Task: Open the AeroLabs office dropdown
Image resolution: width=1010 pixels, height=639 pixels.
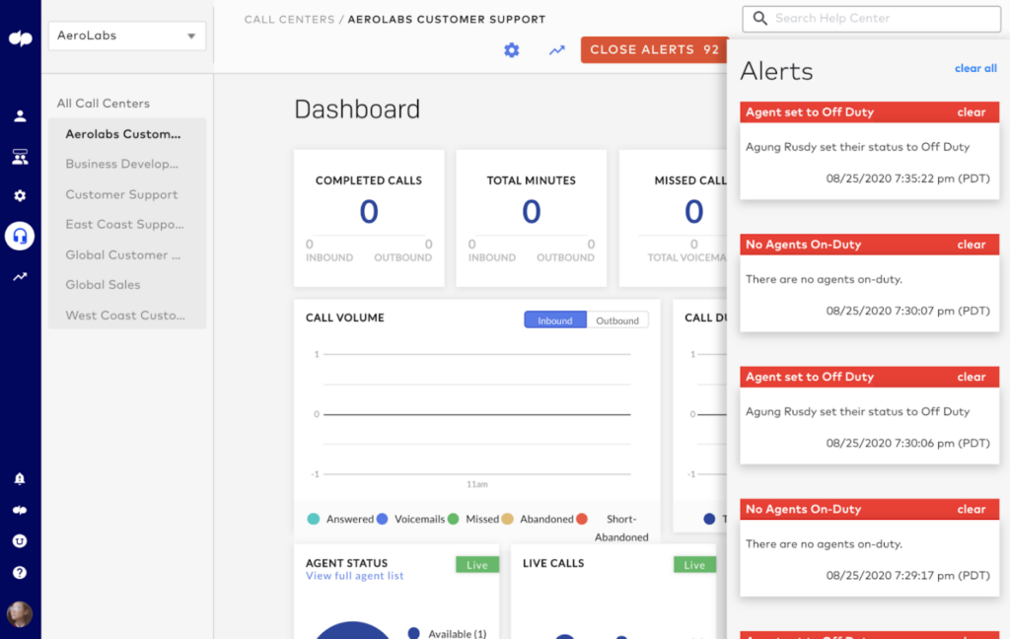Action: pos(127,35)
